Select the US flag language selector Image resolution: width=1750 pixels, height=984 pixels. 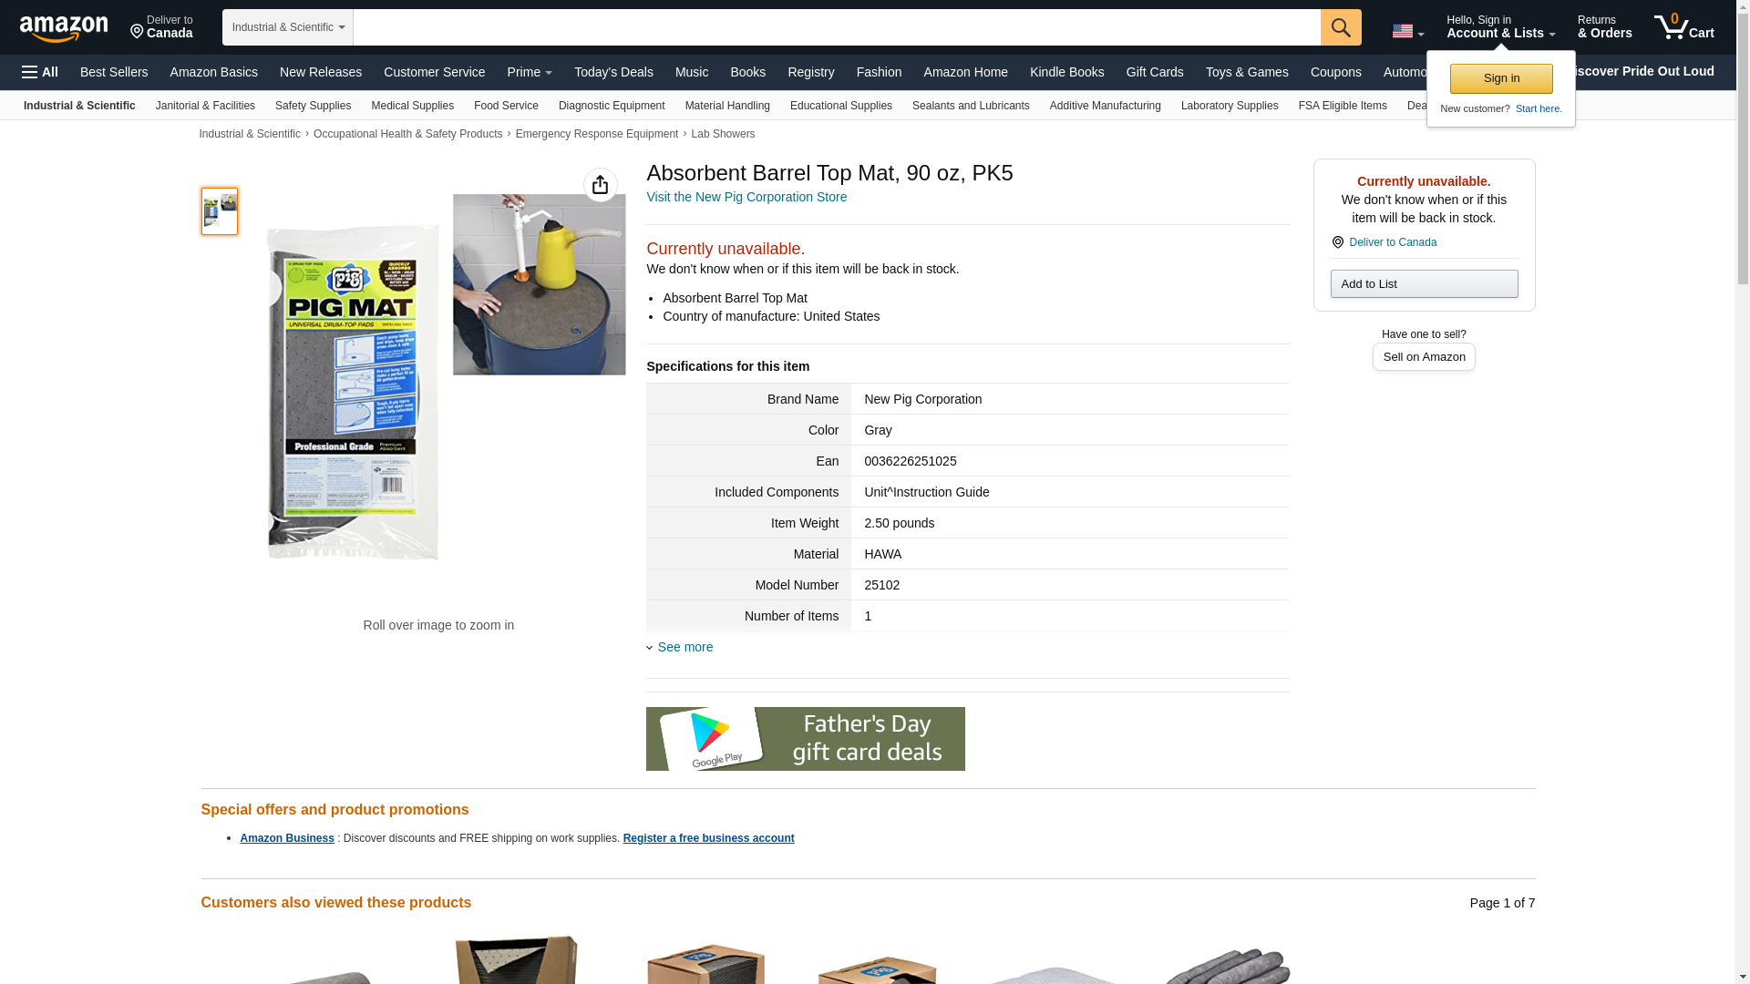1408,31
